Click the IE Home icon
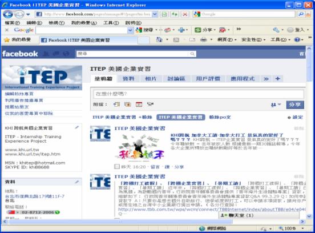The image size is (315, 233). (x=159, y=39)
